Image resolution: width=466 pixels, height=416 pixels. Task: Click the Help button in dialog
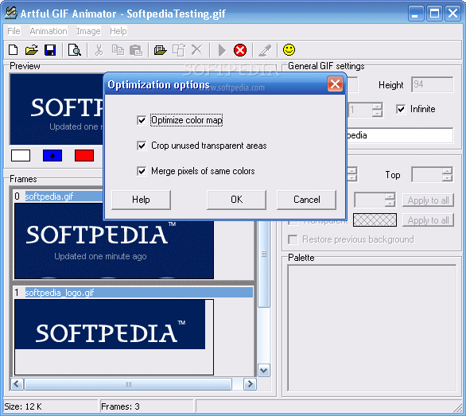tap(141, 200)
